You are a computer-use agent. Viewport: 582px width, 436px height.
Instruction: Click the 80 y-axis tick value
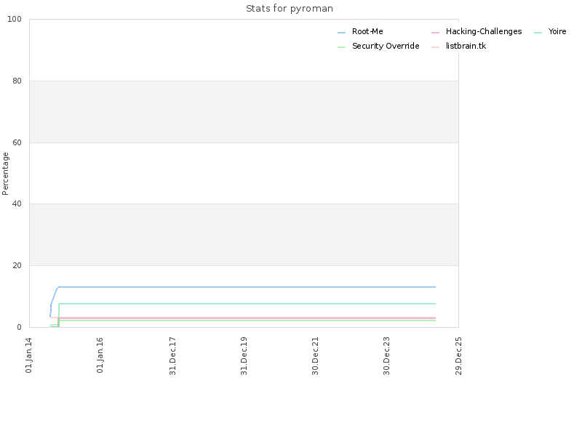coord(17,81)
